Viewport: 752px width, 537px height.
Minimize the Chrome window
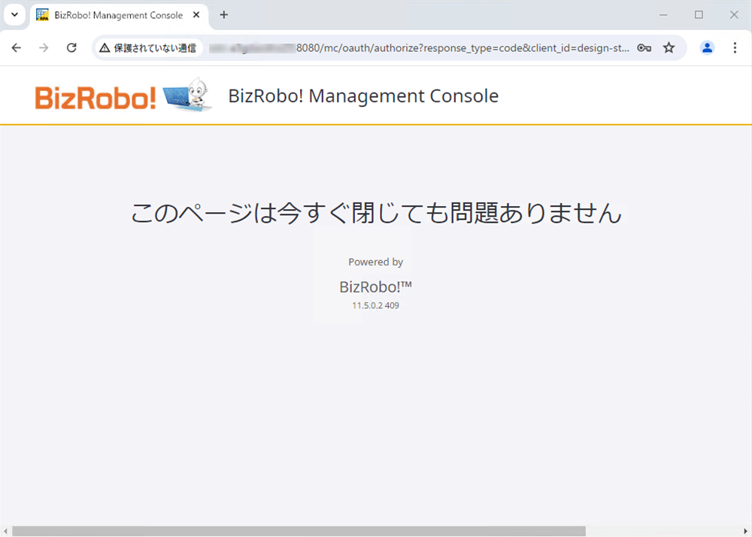[663, 15]
